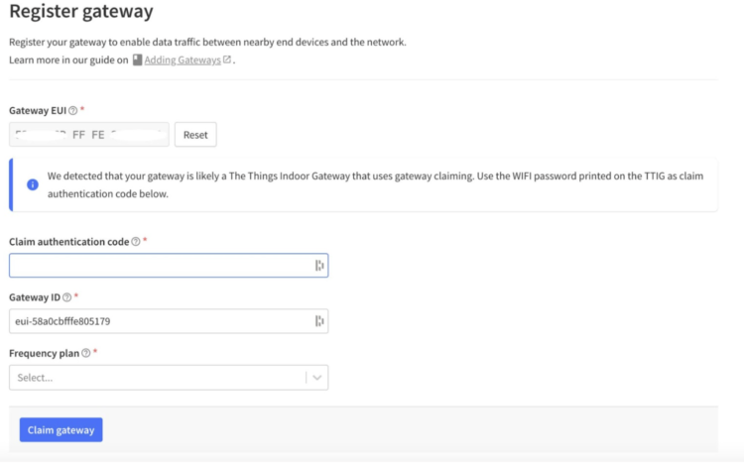The height and width of the screenshot is (464, 744).
Task: Click the Gateway EUI input field
Action: [88, 135]
